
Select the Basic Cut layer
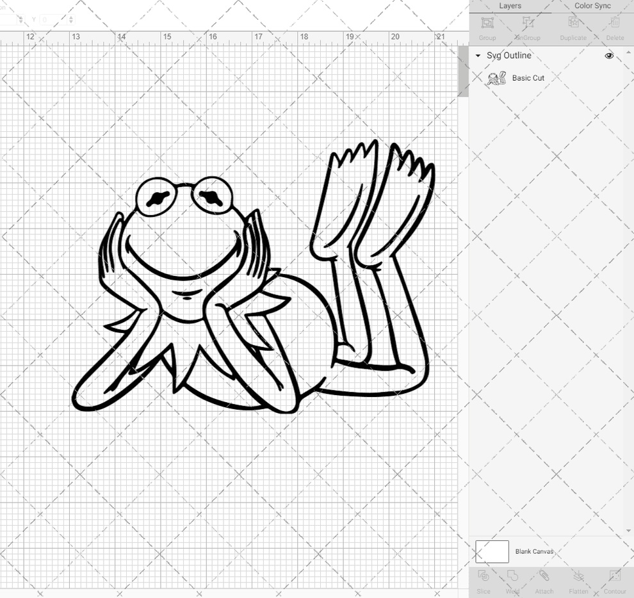coord(528,77)
